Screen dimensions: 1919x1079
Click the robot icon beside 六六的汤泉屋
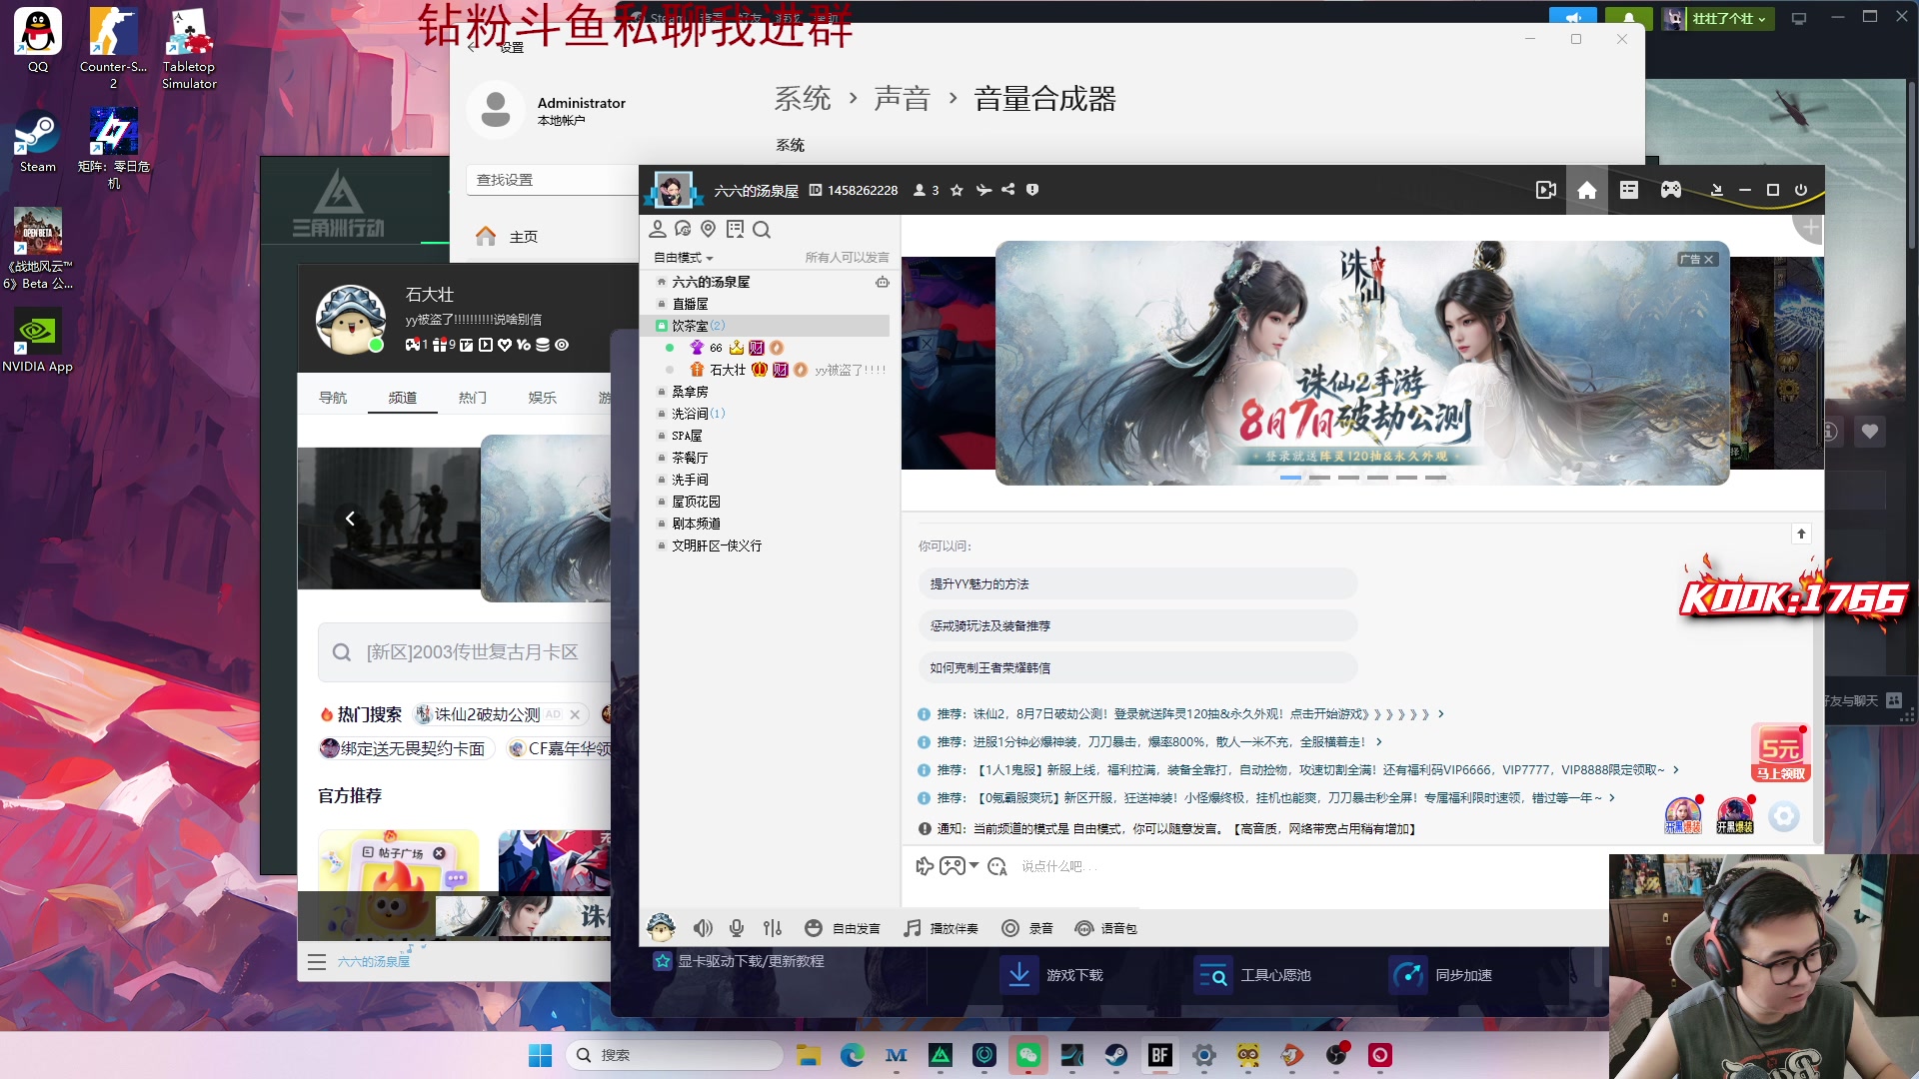point(882,282)
